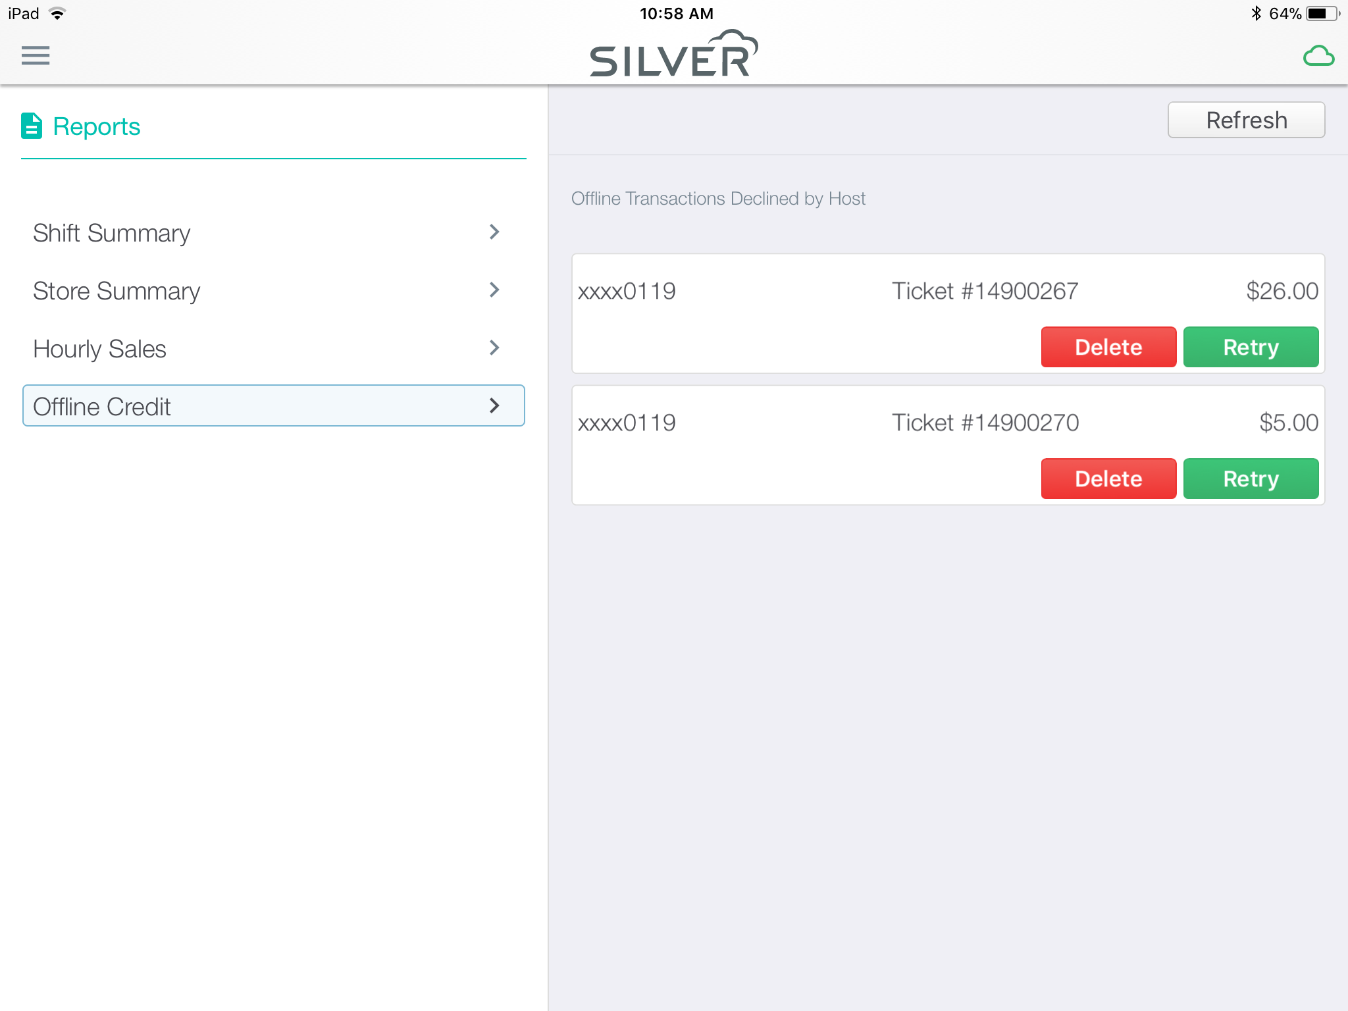
Task: Click the Reports document icon
Action: (x=32, y=126)
